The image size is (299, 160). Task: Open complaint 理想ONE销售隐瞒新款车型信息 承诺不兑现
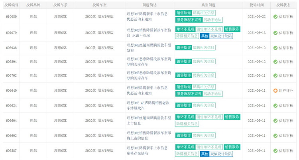click(x=149, y=33)
